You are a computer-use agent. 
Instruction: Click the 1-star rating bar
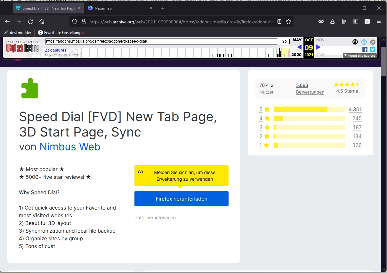(x=309, y=145)
